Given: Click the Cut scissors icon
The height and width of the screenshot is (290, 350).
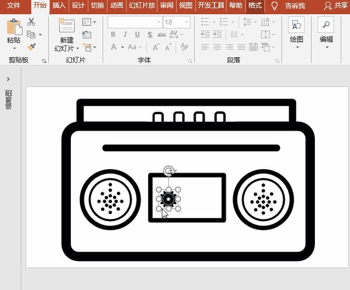Looking at the screenshot, I should click(31, 22).
